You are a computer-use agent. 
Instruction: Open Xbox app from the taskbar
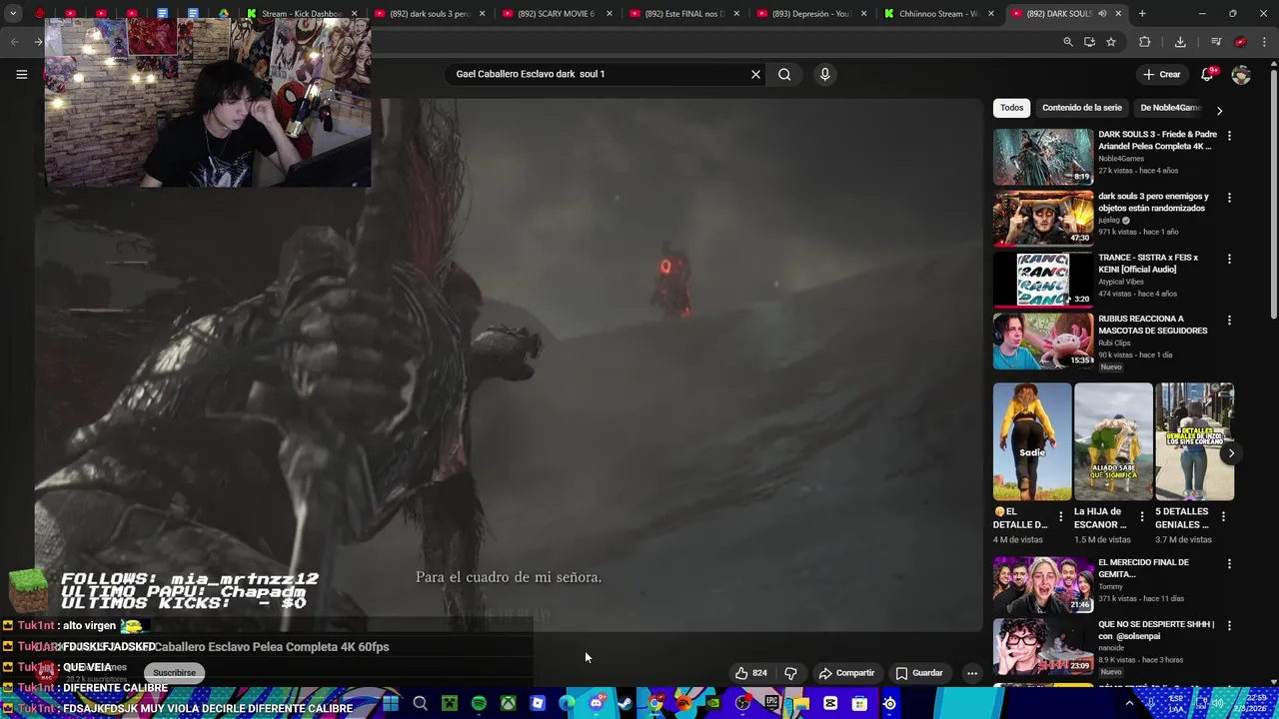click(509, 703)
